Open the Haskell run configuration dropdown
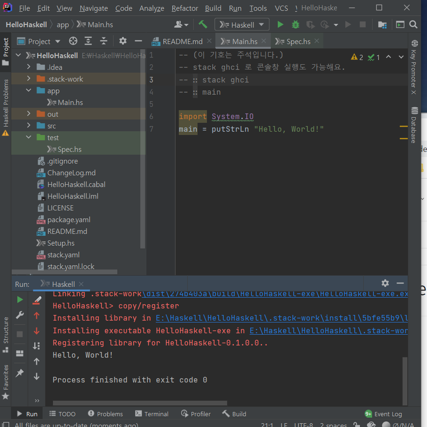This screenshot has height=427, width=427. pos(242,25)
